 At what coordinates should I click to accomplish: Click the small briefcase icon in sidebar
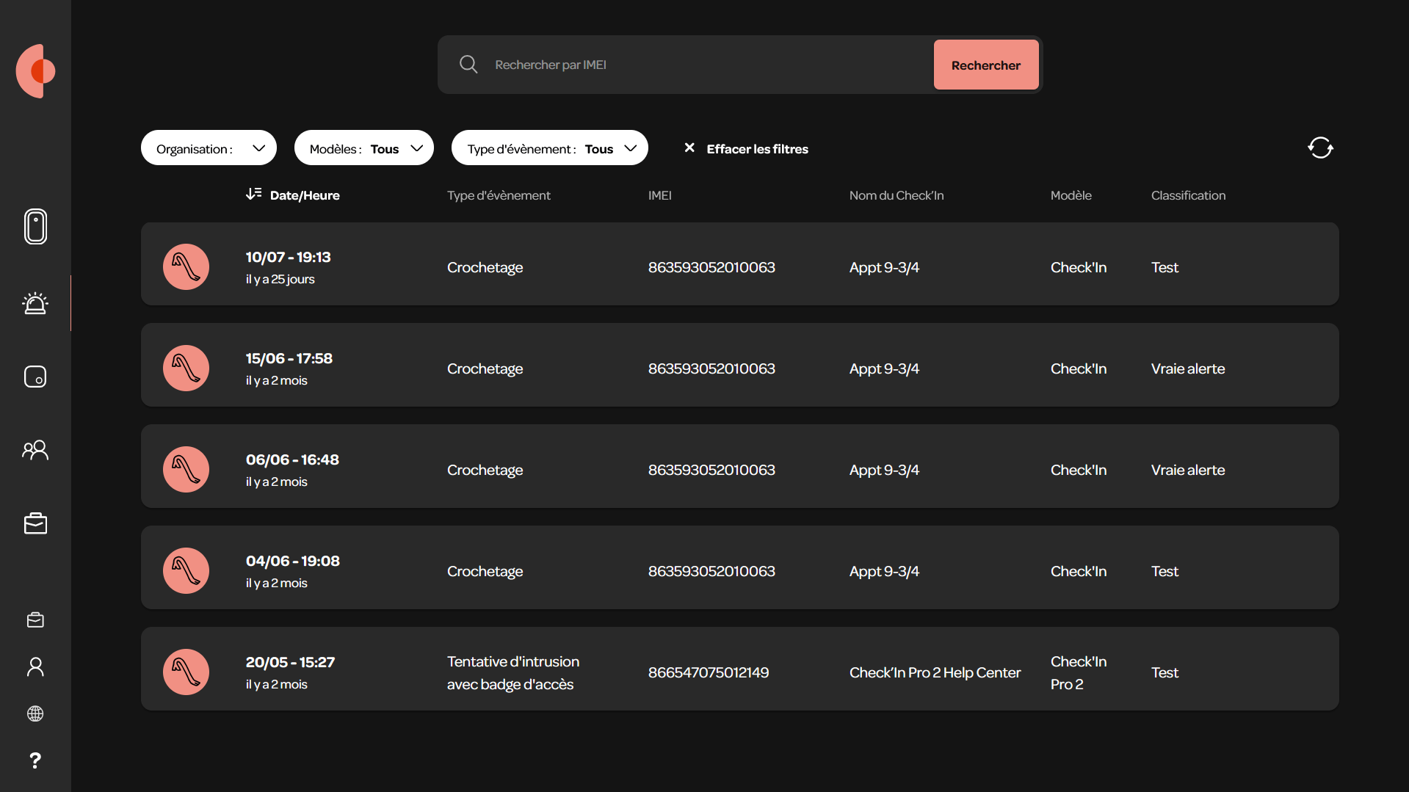point(35,620)
